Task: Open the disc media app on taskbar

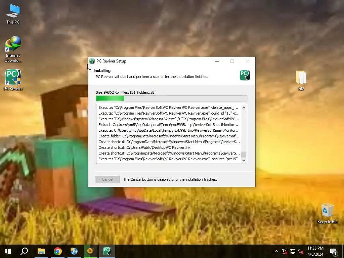Action: pos(74,251)
